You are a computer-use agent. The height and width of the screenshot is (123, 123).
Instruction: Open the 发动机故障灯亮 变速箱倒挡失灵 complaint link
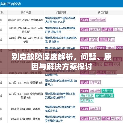60,119
